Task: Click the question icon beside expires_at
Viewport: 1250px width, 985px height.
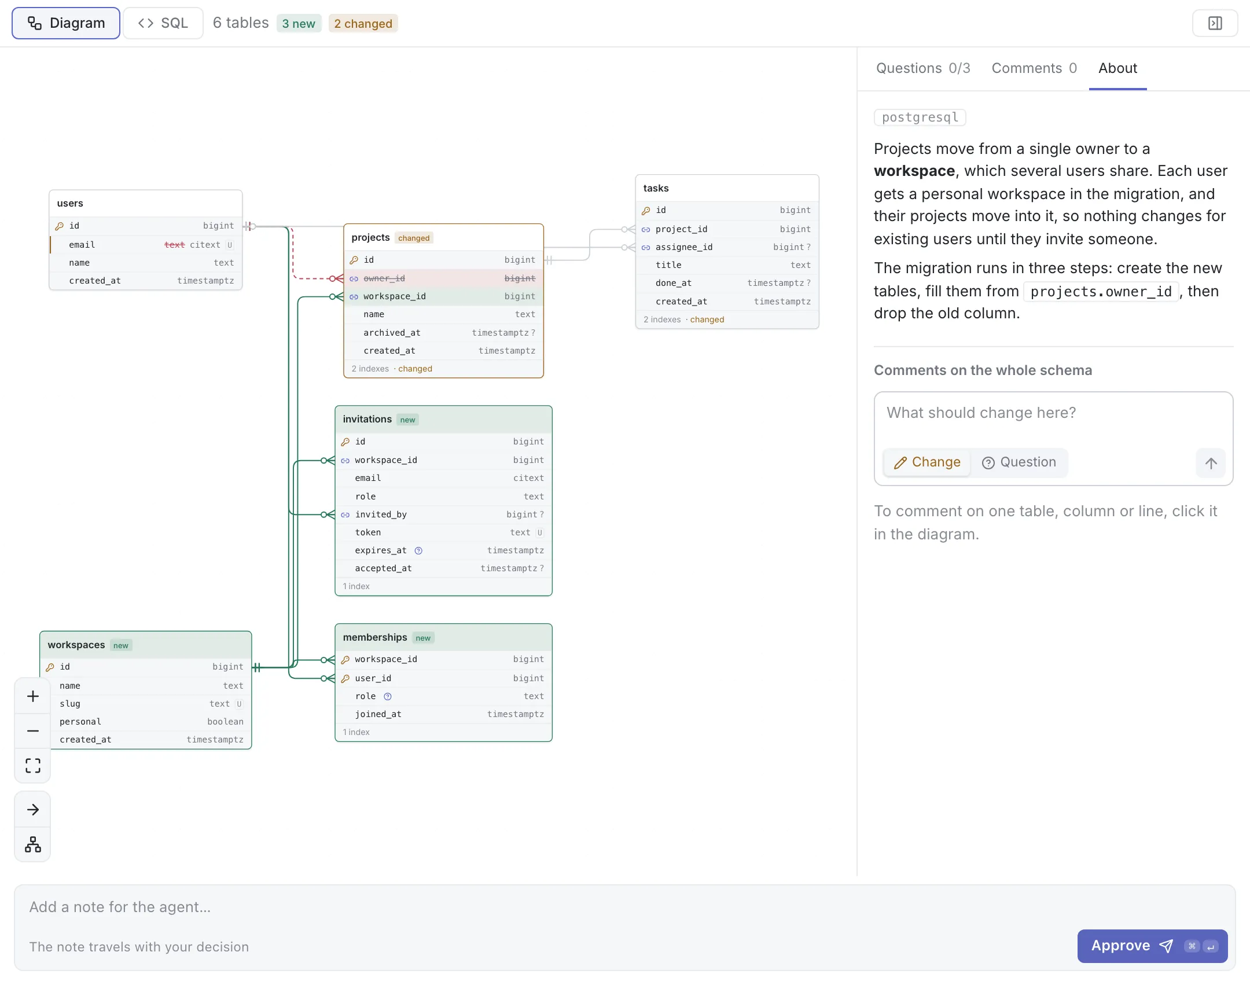Action: 418,550
